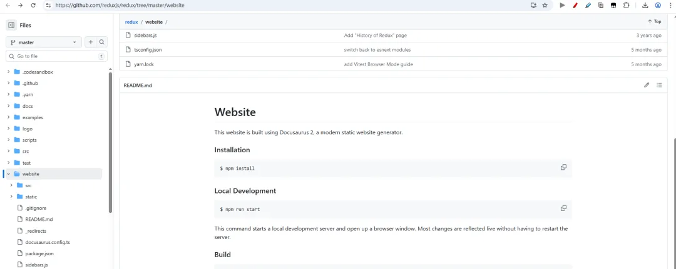Image resolution: width=676 pixels, height=269 pixels.
Task: Open commit 'add Vitest Browser Mode guide'
Action: 378,64
